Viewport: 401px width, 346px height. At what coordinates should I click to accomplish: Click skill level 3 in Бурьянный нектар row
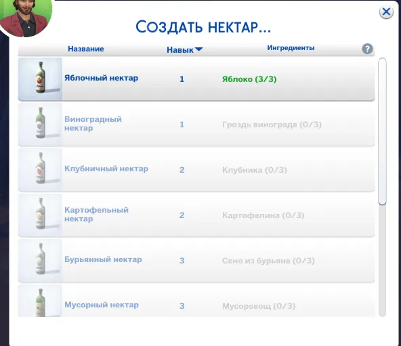click(x=182, y=261)
